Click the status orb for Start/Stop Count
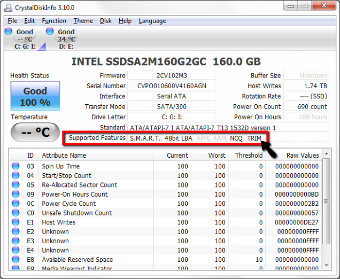 (x=16, y=175)
